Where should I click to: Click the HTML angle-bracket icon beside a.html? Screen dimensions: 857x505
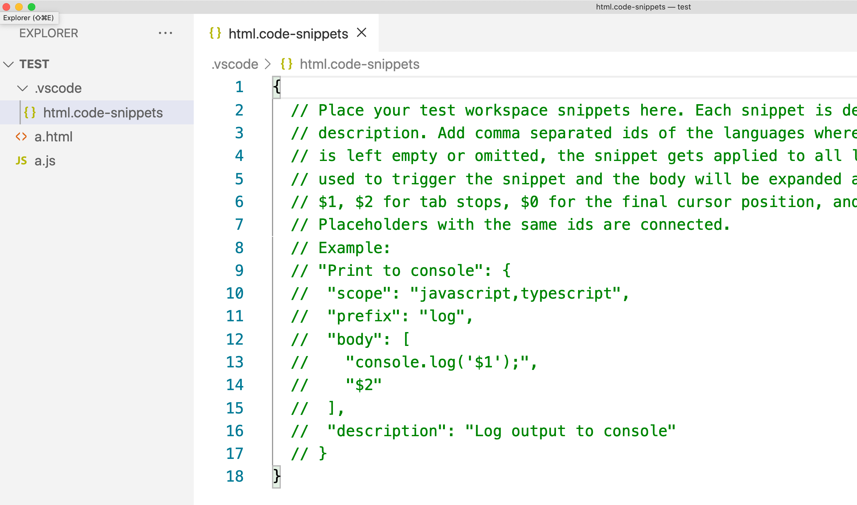click(21, 137)
